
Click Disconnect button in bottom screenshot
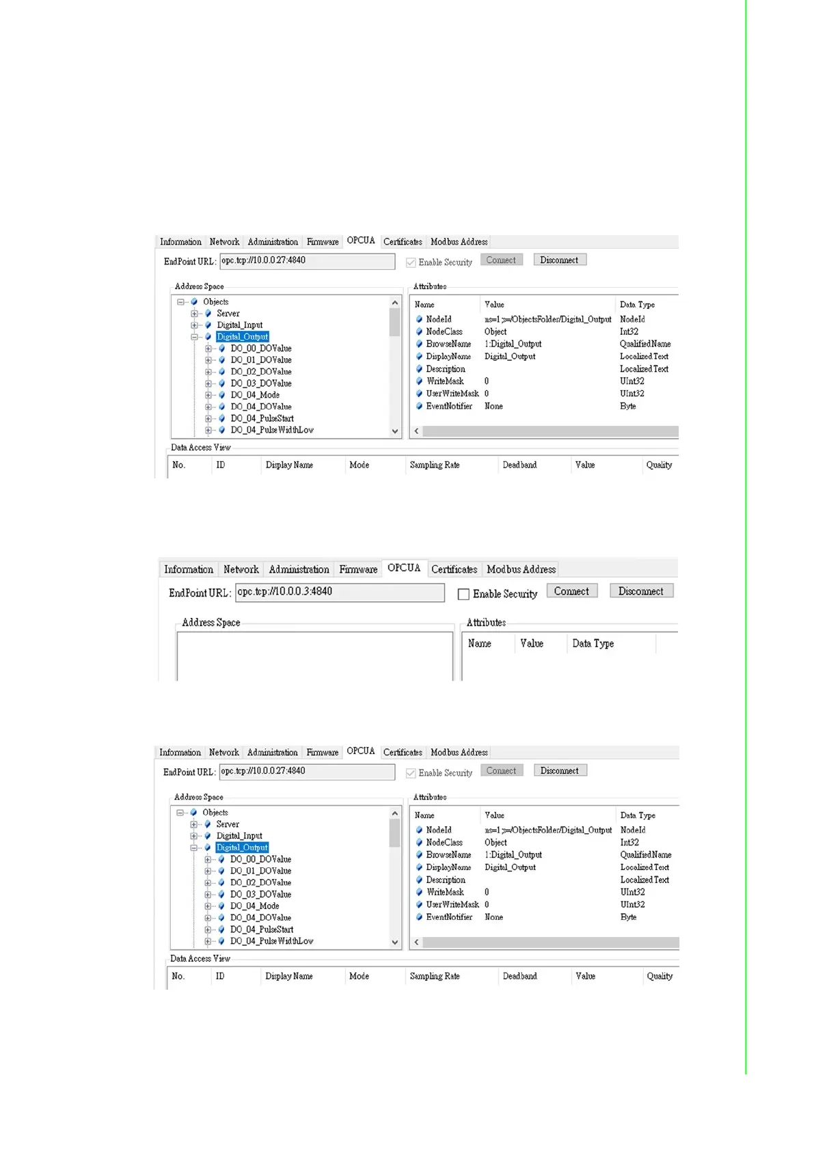point(560,770)
